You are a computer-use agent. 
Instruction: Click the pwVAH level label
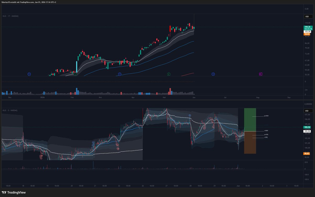tap(266, 116)
